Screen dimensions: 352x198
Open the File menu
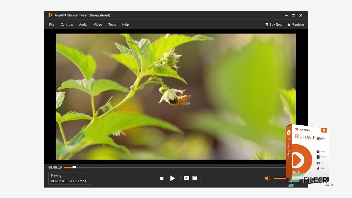click(51, 24)
